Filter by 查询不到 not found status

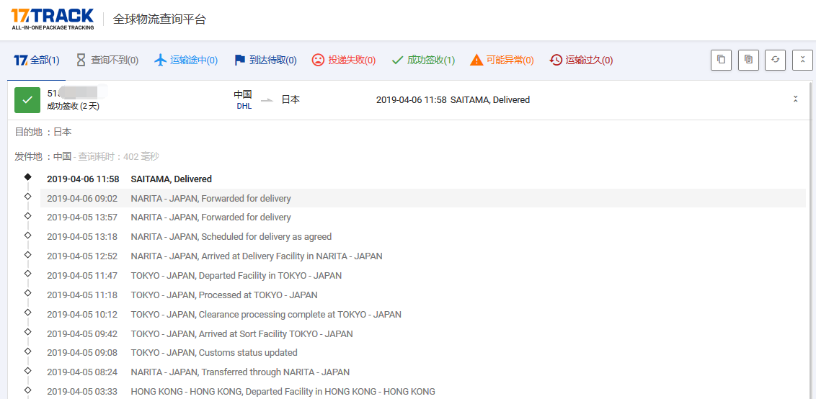[107, 60]
